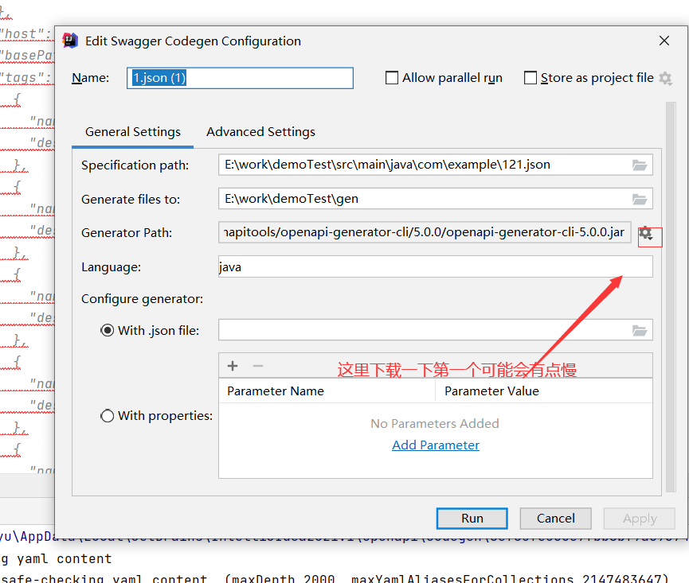Image resolution: width=689 pixels, height=583 pixels.
Task: Open the General Settings tab
Action: pyautogui.click(x=132, y=131)
